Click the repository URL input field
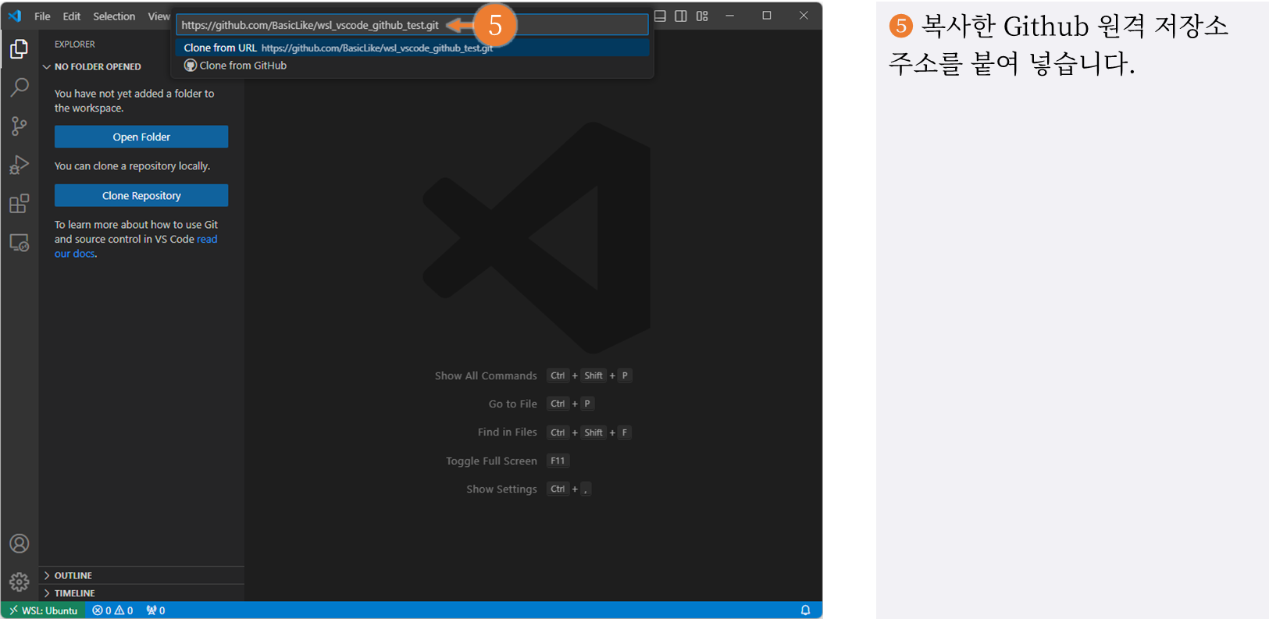Viewport: 1269px width, 619px height. click(412, 25)
